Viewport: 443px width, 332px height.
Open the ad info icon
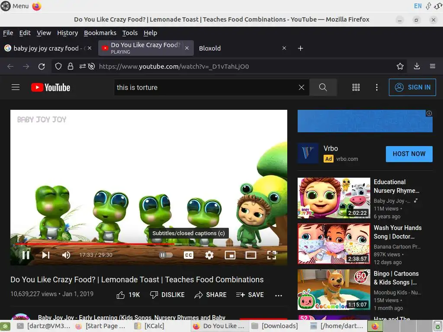point(429,113)
